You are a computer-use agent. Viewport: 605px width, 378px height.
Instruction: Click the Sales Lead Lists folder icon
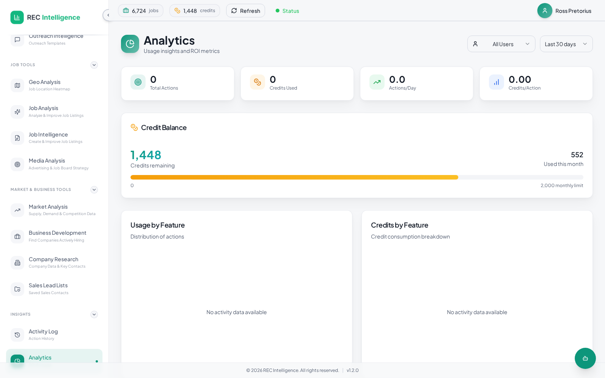click(17, 289)
